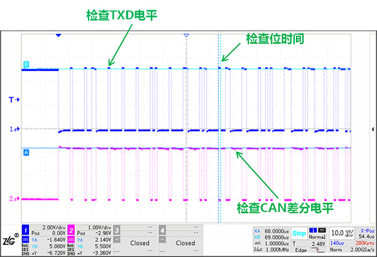Viewport: 377px width, 257px height.
Task: Select horizontal cursor A label
Action: [26, 152]
